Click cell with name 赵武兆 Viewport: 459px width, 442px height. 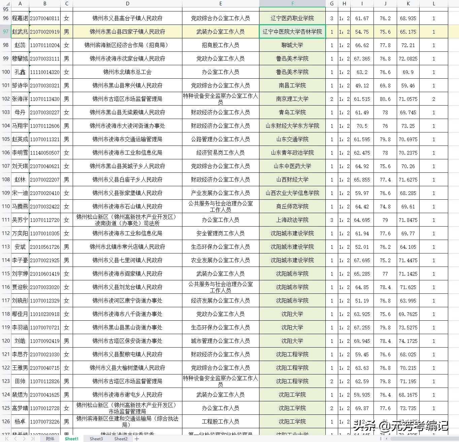click(x=20, y=32)
